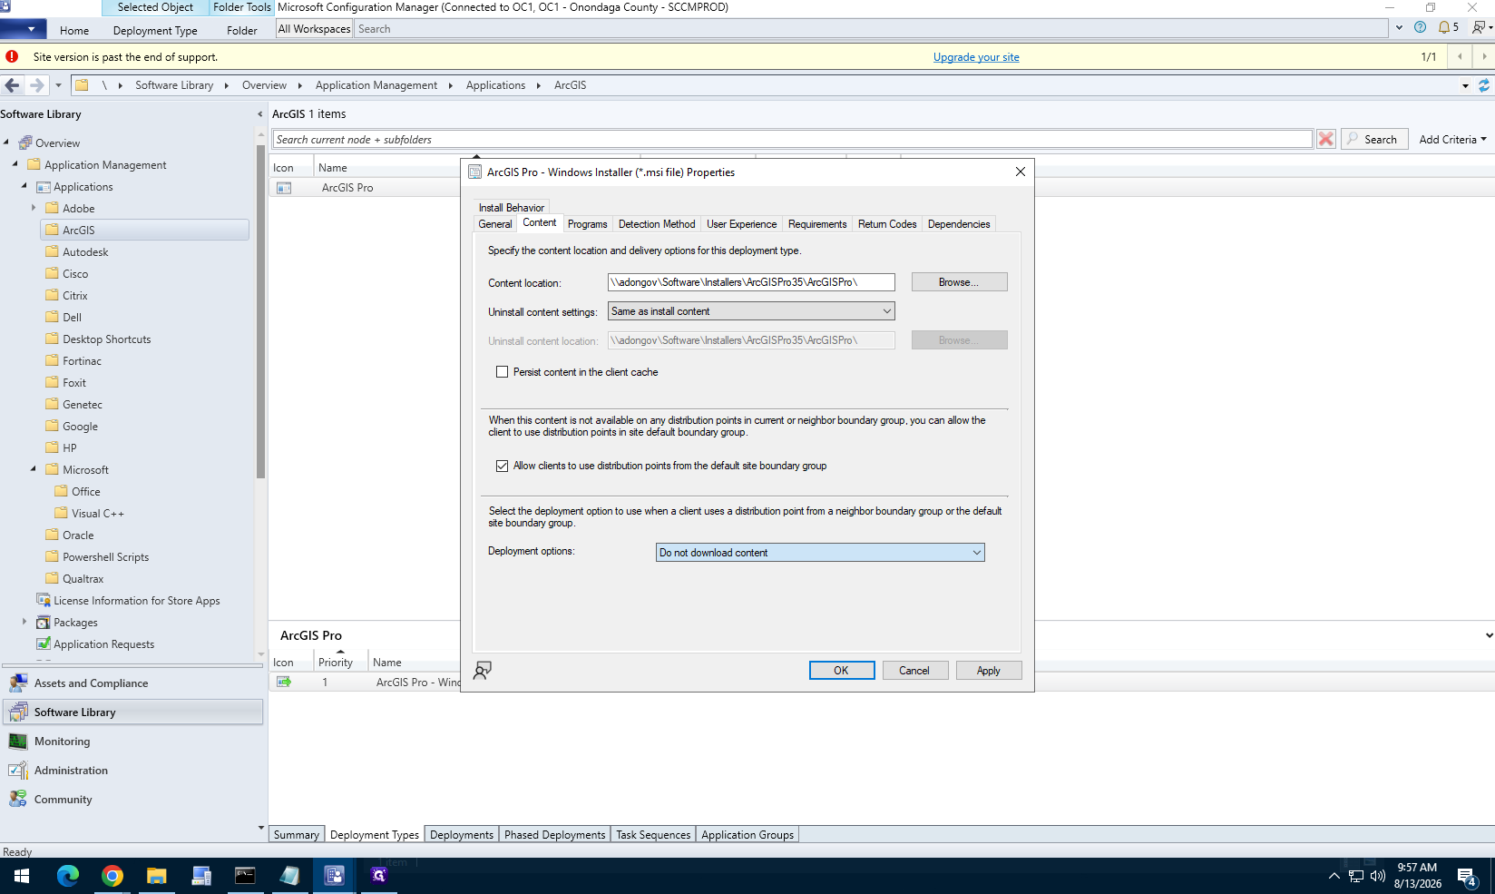This screenshot has width=1495, height=894.
Task: Click the feedback person icon in title bar
Action: [1479, 27]
